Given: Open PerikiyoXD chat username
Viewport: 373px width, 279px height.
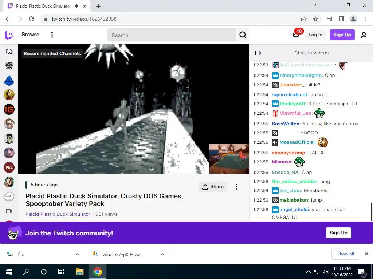Looking at the screenshot, I should 292,104.
